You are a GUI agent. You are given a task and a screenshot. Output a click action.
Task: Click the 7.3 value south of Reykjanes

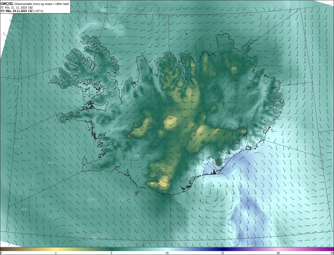[x=91, y=200]
